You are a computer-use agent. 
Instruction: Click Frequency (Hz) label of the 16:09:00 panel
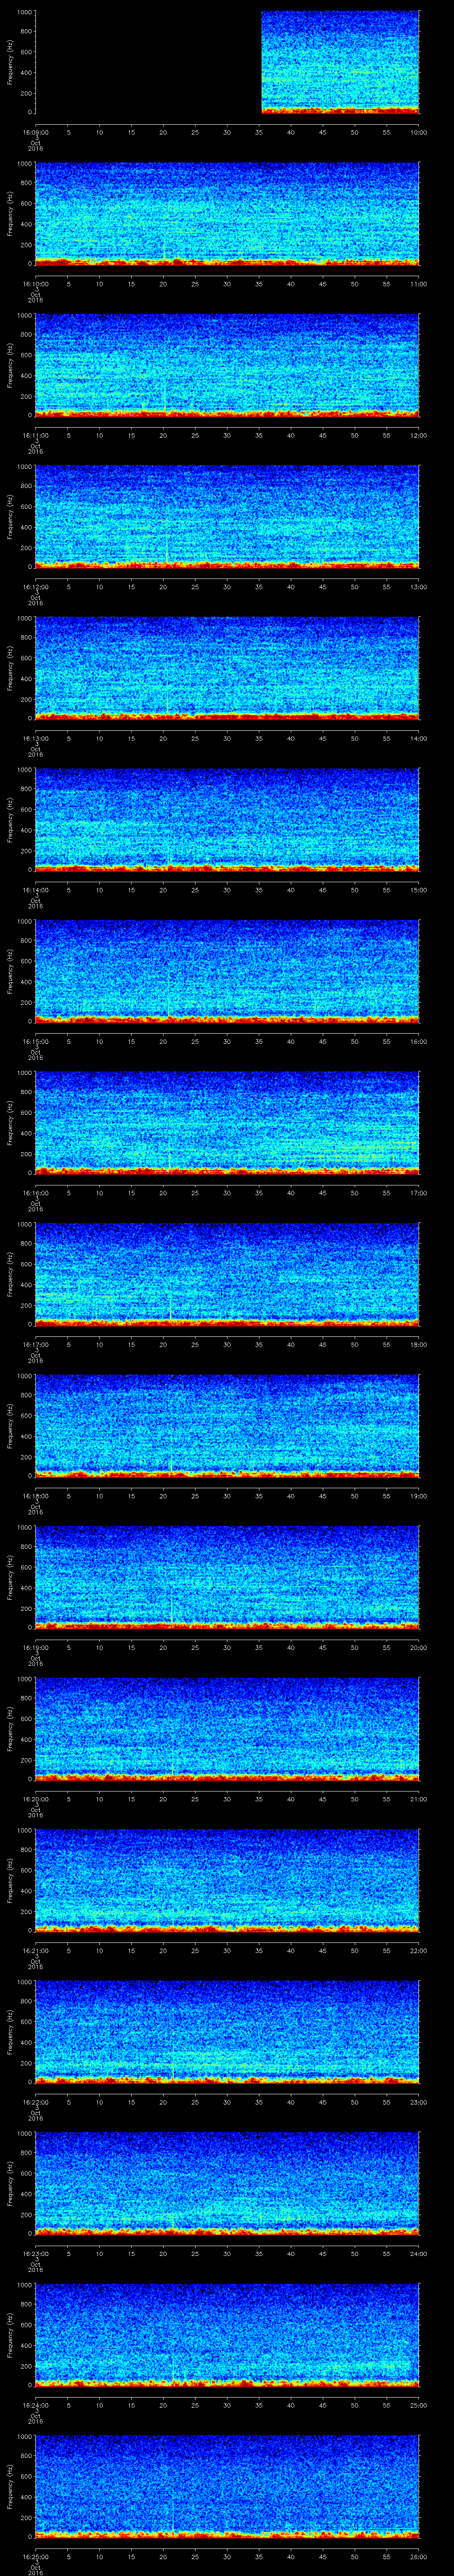click(x=10, y=62)
